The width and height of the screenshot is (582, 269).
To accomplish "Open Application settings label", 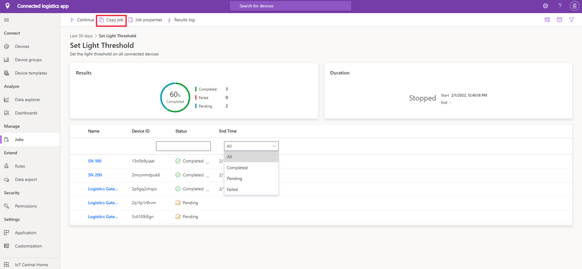I will (26, 233).
